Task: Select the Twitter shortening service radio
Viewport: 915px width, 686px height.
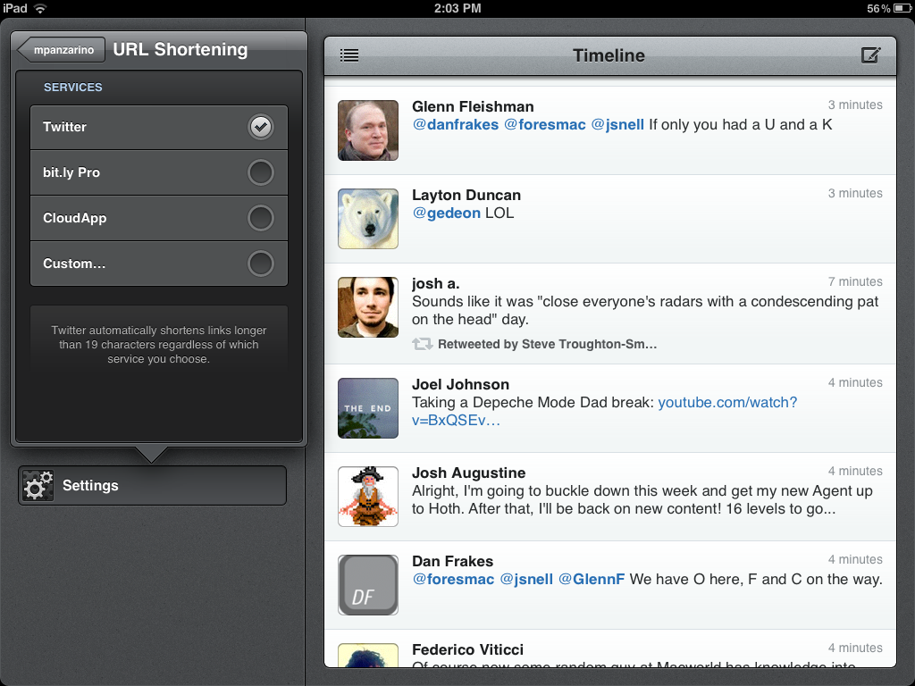Action: click(260, 127)
